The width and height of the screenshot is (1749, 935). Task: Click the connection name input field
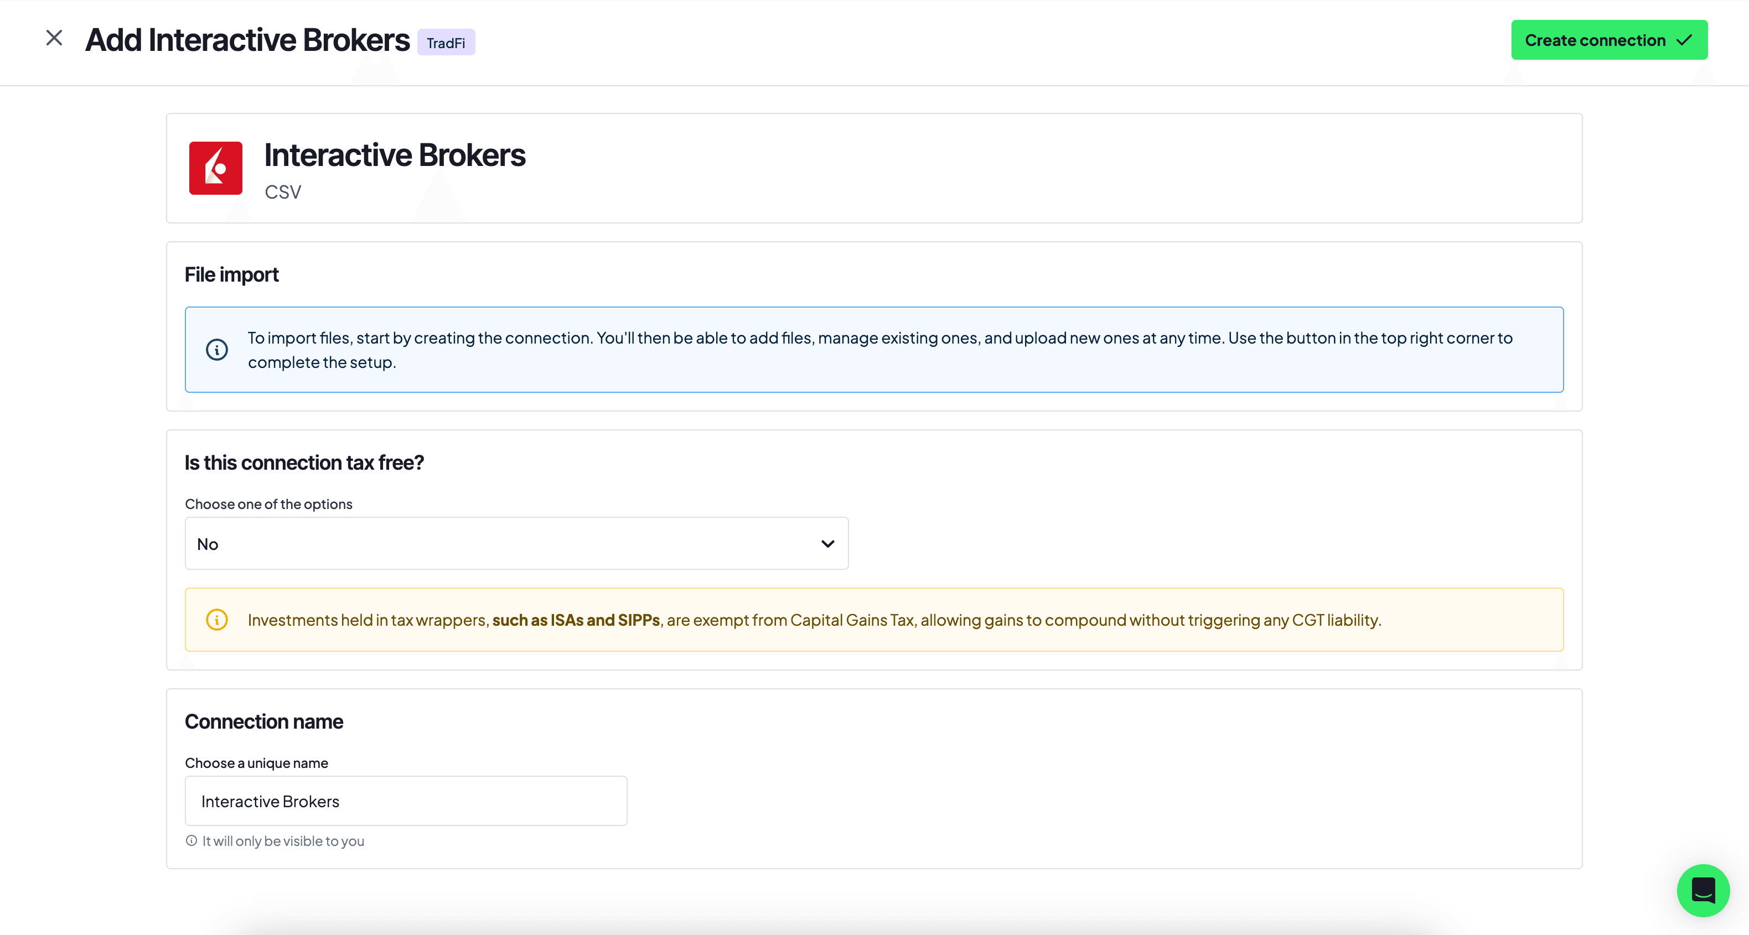(406, 801)
